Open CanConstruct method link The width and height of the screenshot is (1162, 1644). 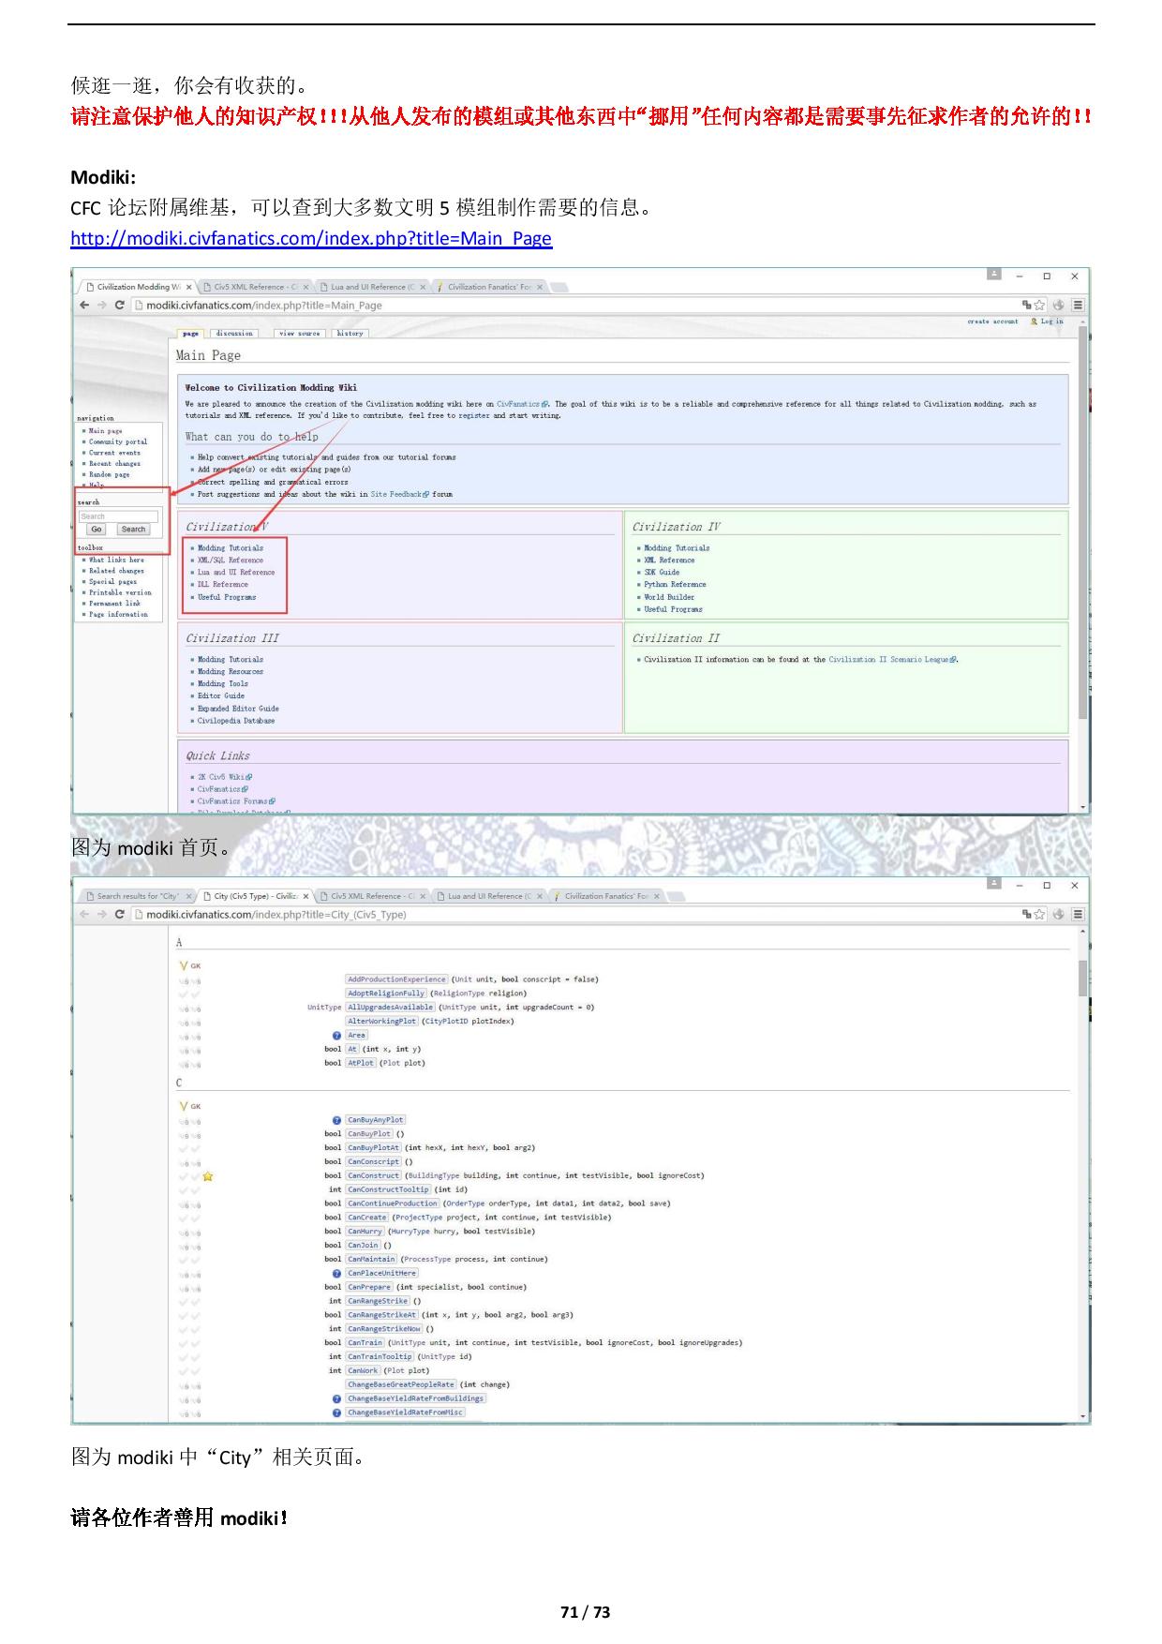(x=374, y=1175)
